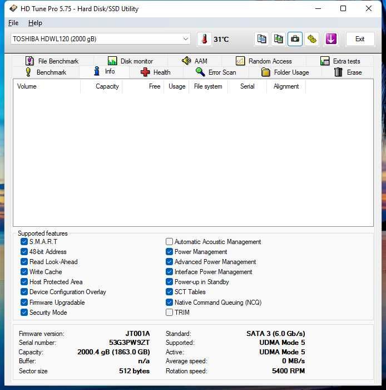Viewport: 386px width, 390px height.
Task: Toggle the Power Management checkbox
Action: 169,252
